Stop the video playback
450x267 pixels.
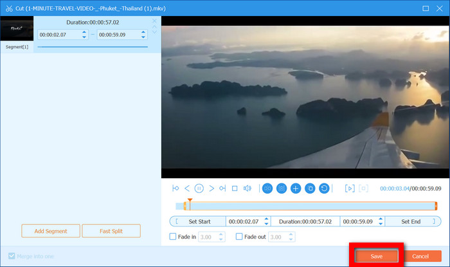tap(235, 189)
